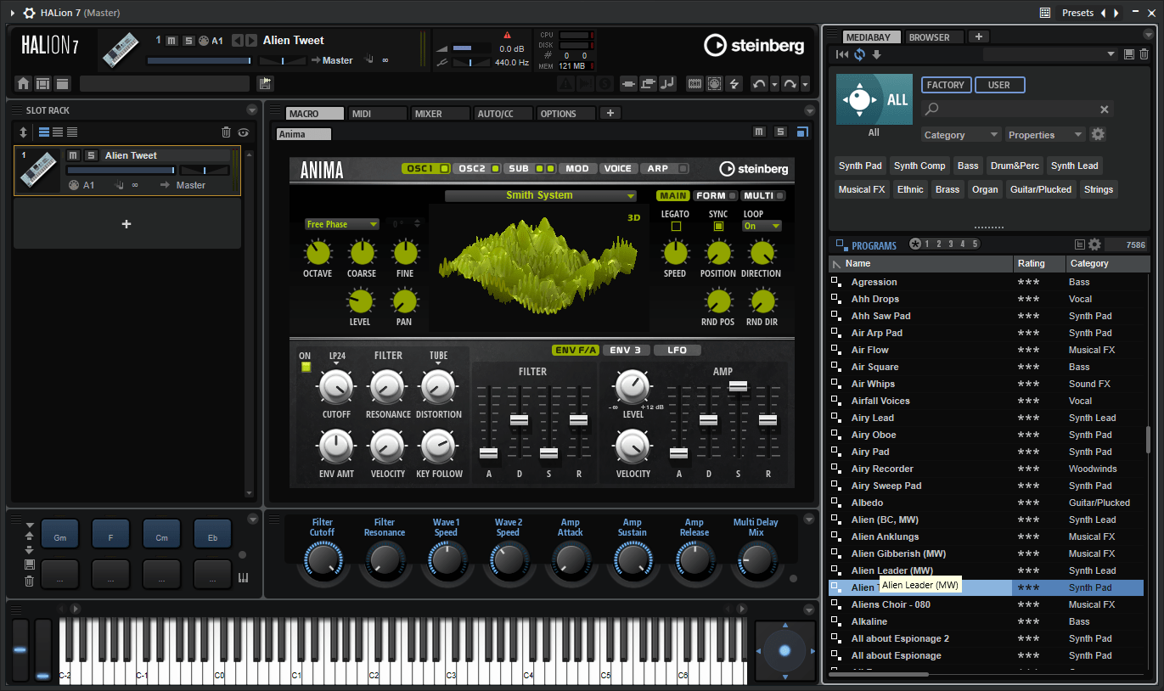Viewport: 1164px width, 691px height.
Task: Open the ENV 3 tab
Action: [x=626, y=350]
